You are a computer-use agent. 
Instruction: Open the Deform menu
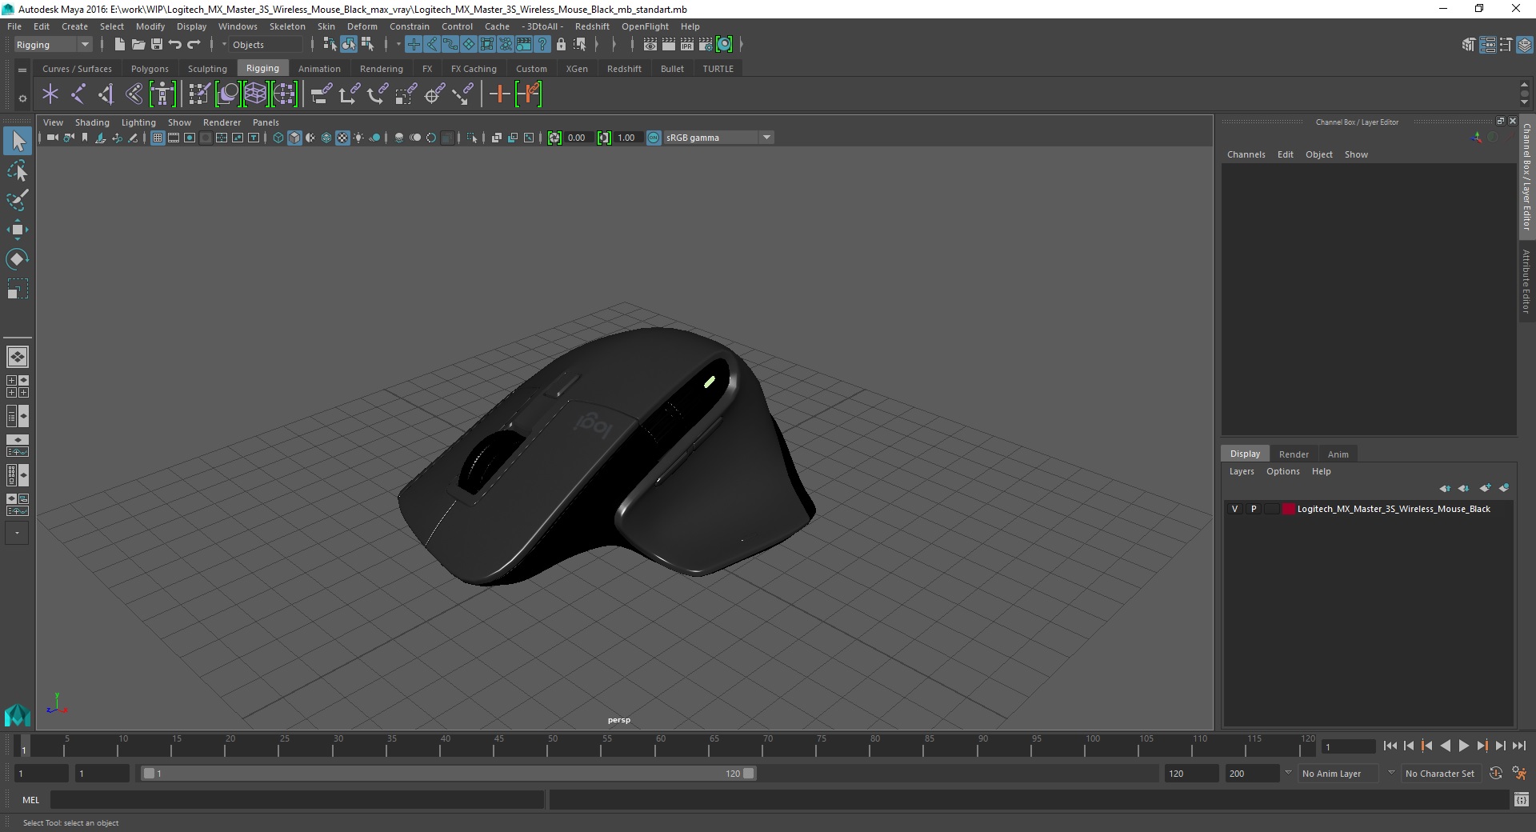click(x=362, y=26)
